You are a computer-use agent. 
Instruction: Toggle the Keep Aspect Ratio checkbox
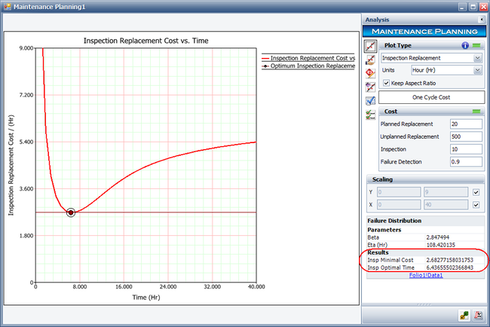(386, 83)
